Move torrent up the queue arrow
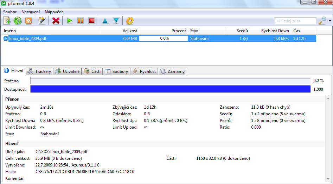This screenshot has width=333, height=184. click(105, 21)
